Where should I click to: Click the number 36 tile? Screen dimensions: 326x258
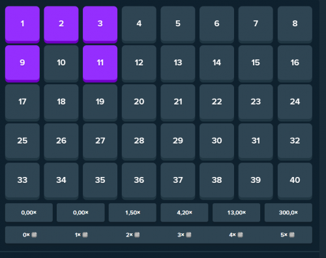coord(139,181)
